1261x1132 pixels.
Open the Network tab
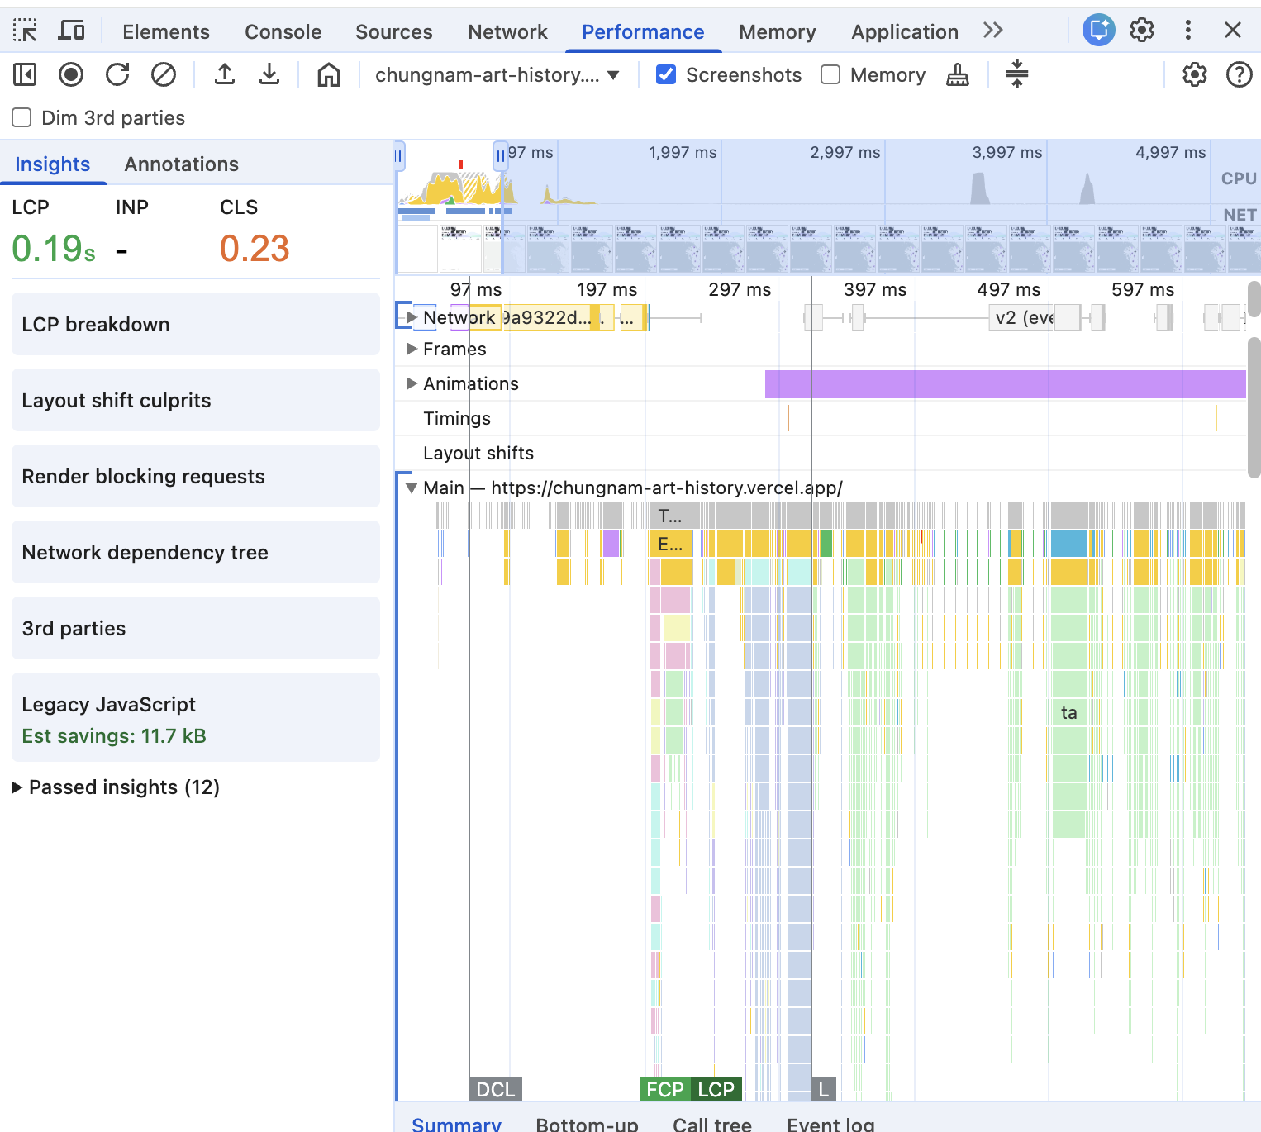click(x=507, y=31)
